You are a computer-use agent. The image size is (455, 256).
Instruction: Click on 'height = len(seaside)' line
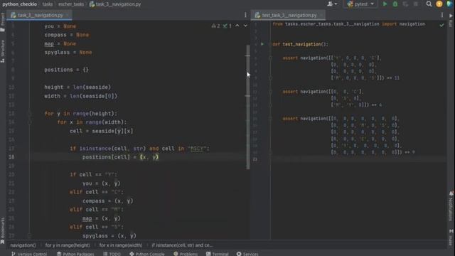tap(77, 87)
